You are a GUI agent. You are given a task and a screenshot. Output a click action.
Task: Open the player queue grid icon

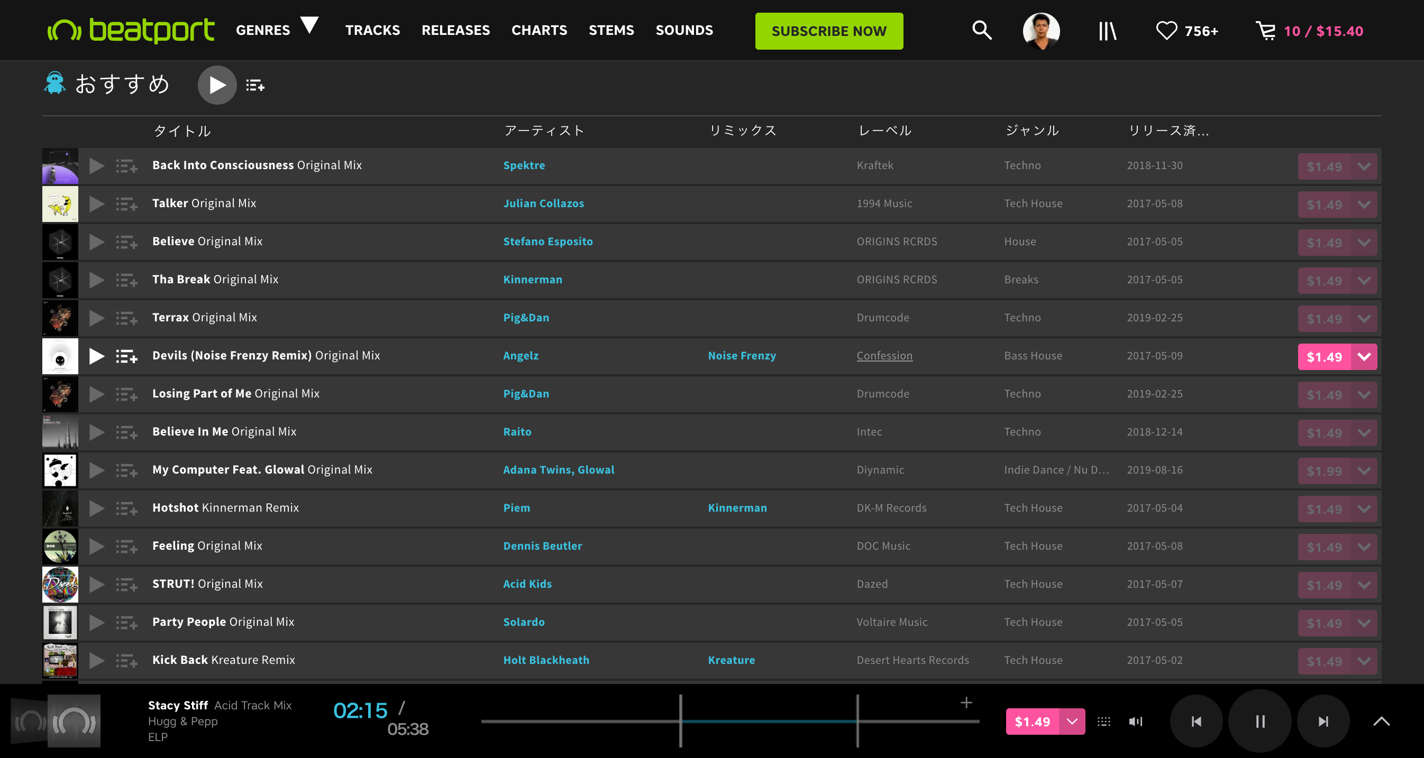[1104, 722]
